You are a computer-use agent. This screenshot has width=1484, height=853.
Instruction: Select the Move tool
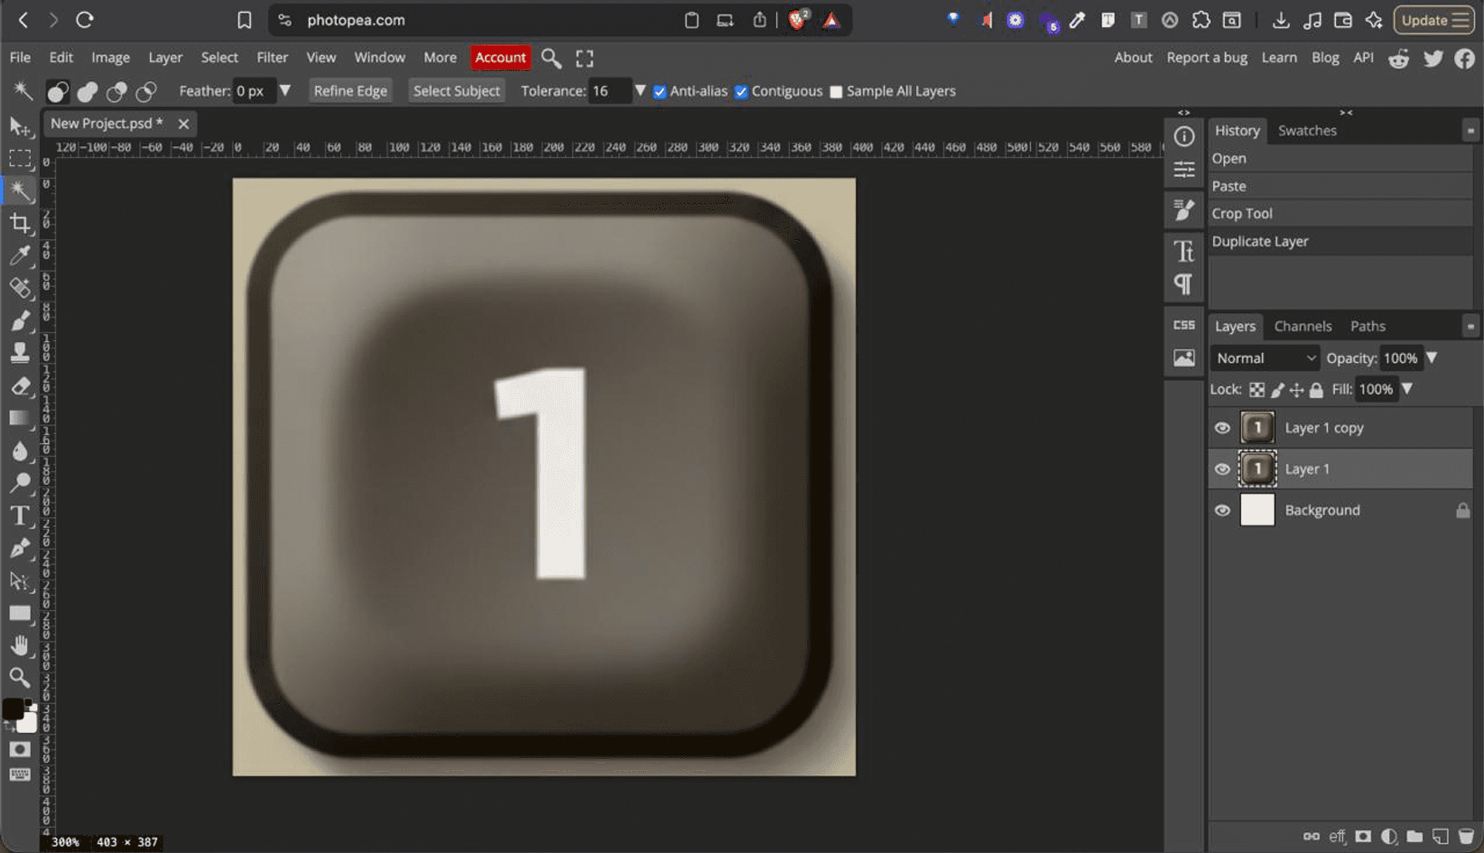tap(21, 126)
